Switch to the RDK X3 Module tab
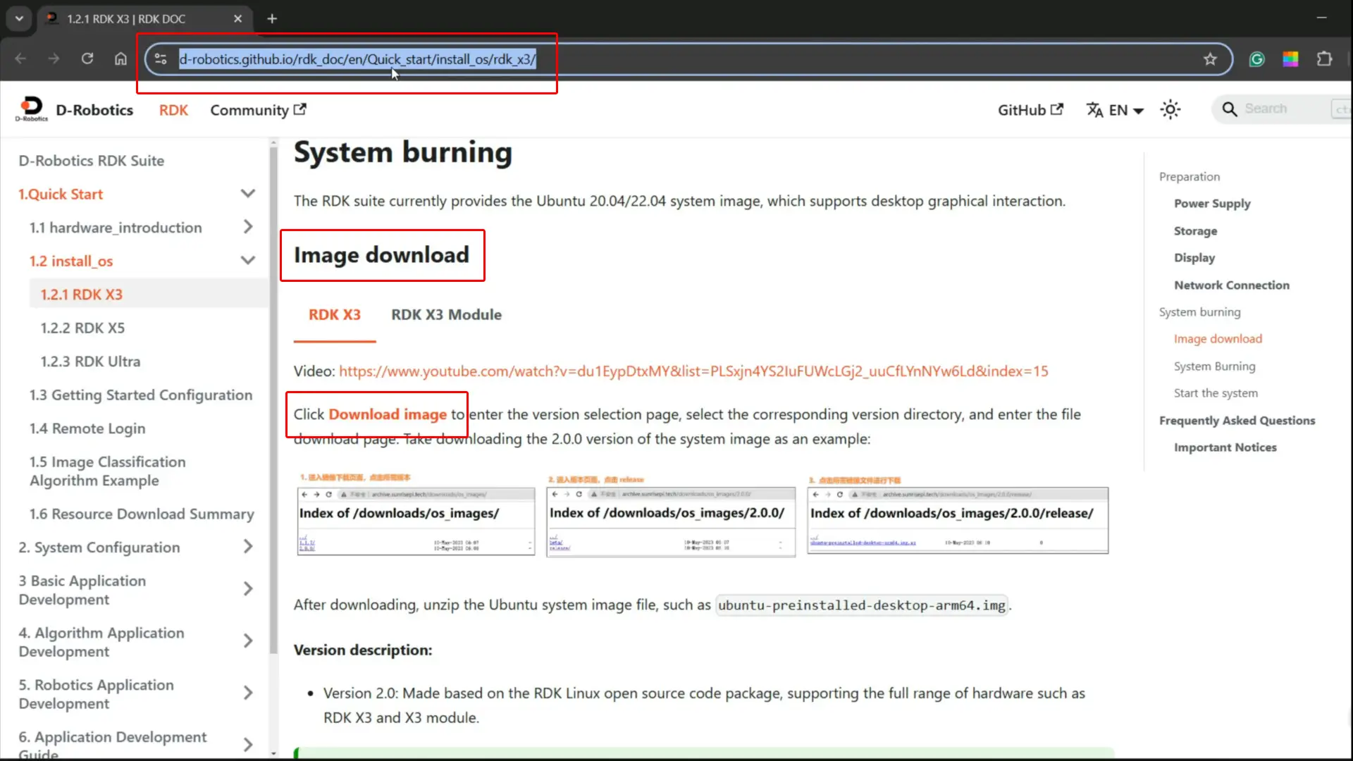 (447, 315)
